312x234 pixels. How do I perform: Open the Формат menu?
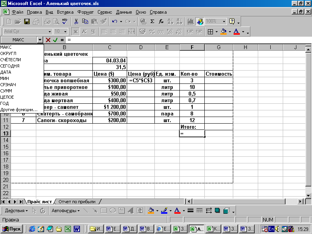coord(85,12)
